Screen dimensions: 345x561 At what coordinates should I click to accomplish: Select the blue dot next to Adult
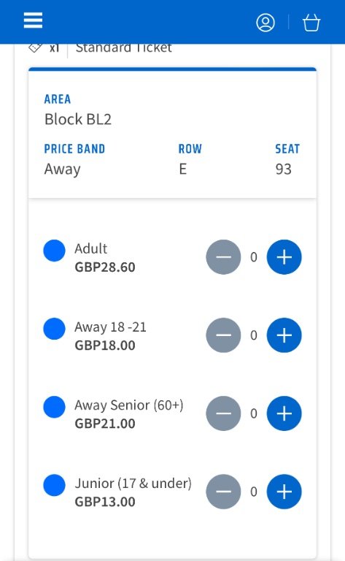[54, 251]
